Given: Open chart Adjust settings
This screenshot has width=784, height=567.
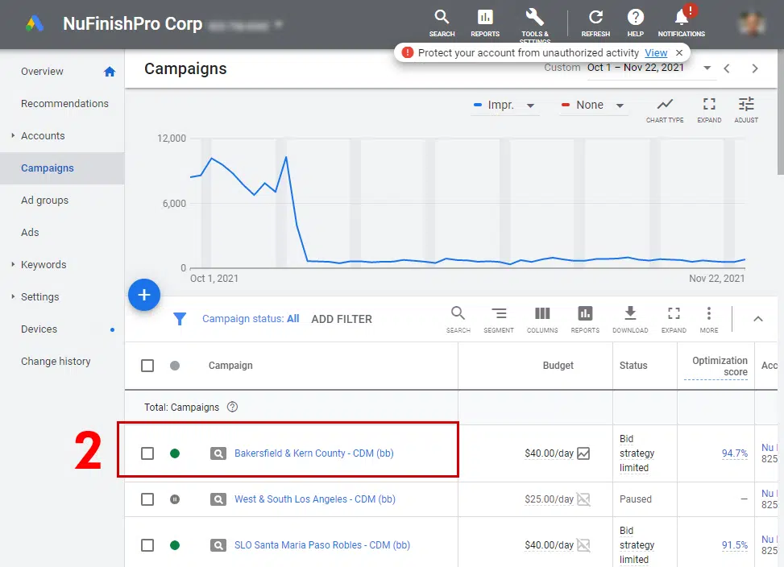Looking at the screenshot, I should pyautogui.click(x=746, y=110).
